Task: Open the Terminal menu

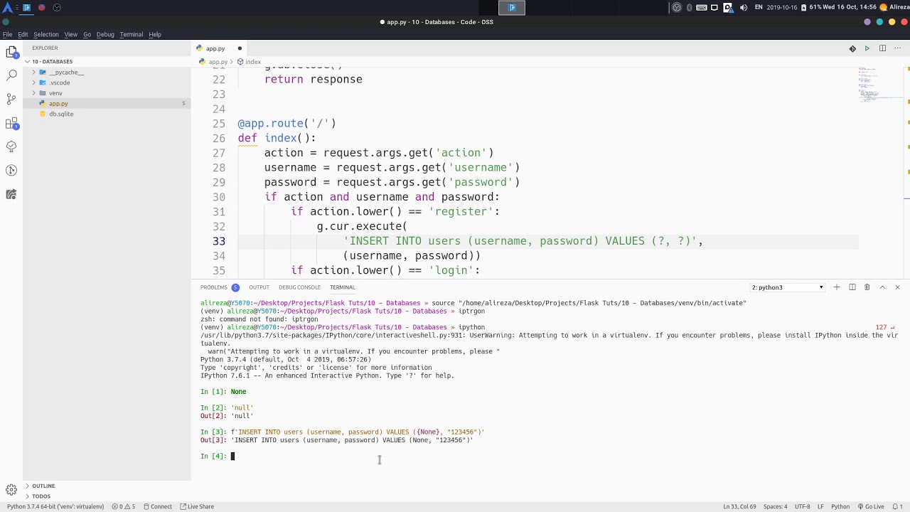Action: point(131,35)
